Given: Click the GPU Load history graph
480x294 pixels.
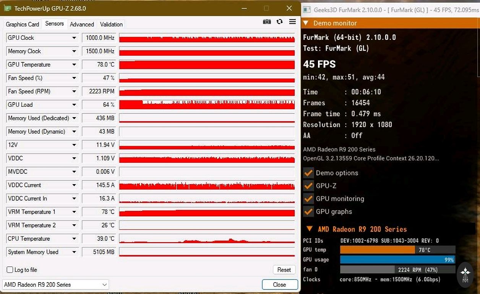Looking at the screenshot, I should point(207,105).
